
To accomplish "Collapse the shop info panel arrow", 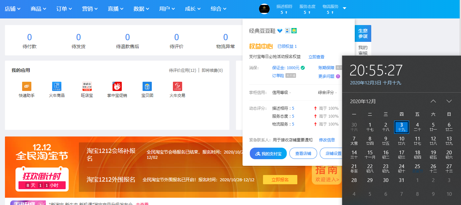I will (x=345, y=8).
